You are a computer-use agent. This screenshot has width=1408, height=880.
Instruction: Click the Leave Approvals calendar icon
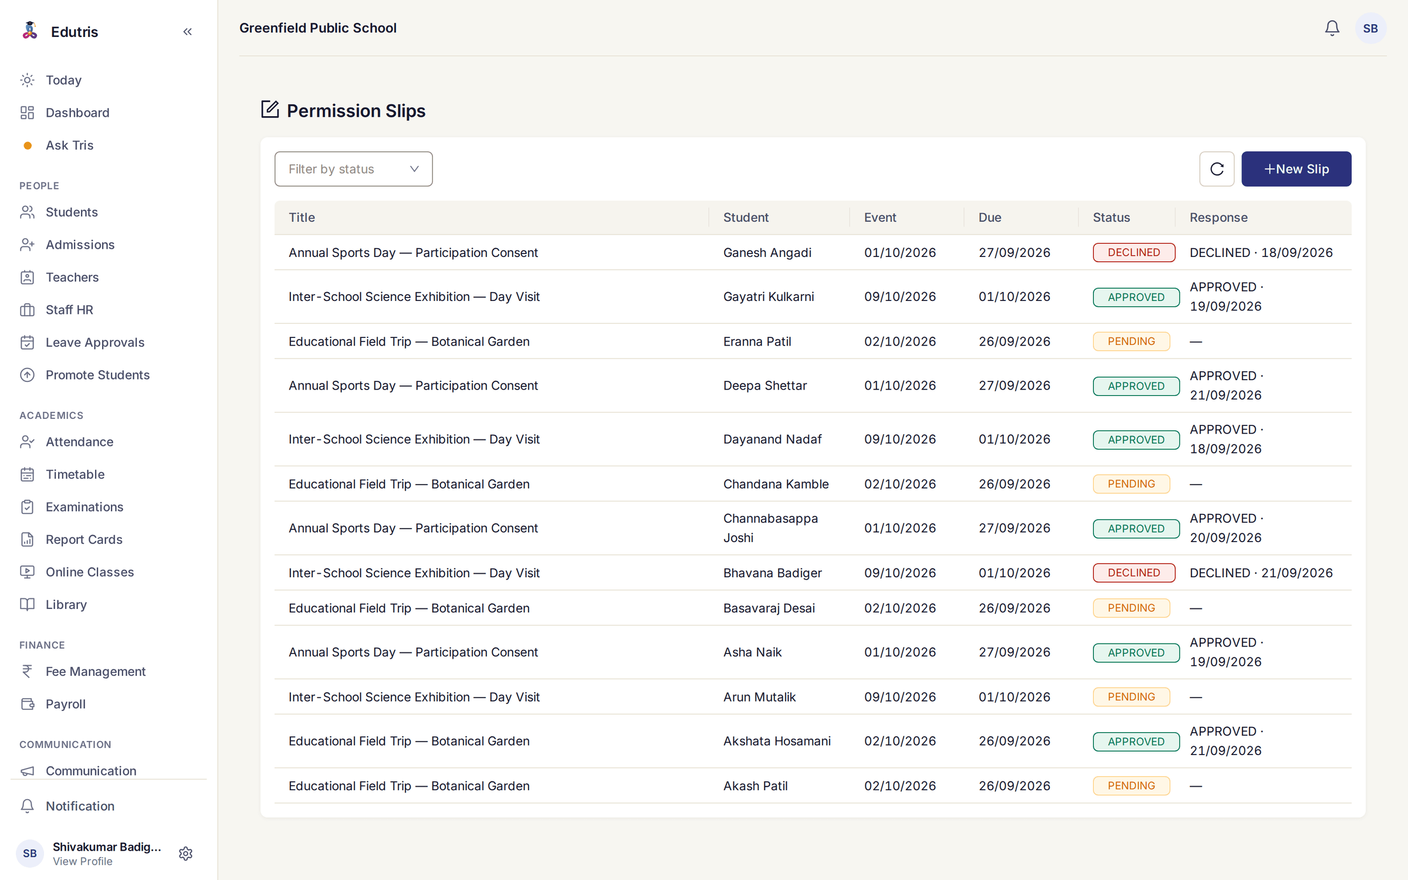(28, 343)
